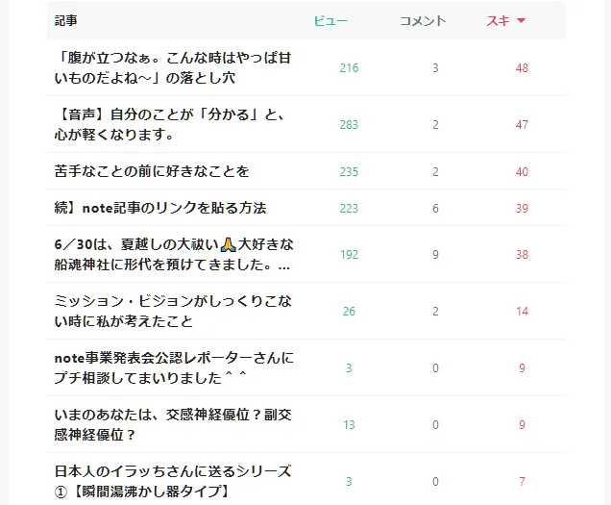Click the スキ sort arrow icon

521,21
